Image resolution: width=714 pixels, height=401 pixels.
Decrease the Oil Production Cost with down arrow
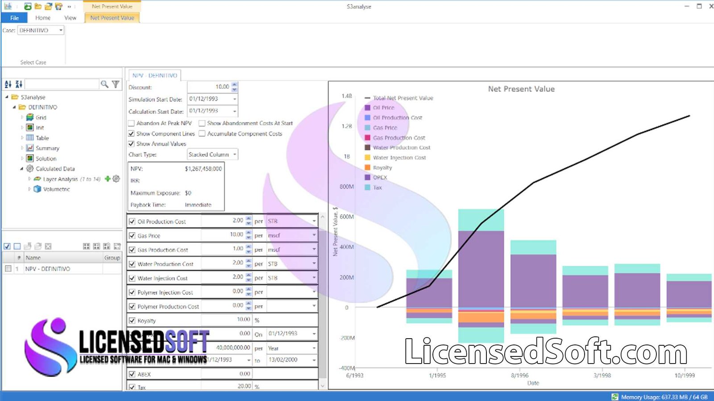(x=249, y=223)
